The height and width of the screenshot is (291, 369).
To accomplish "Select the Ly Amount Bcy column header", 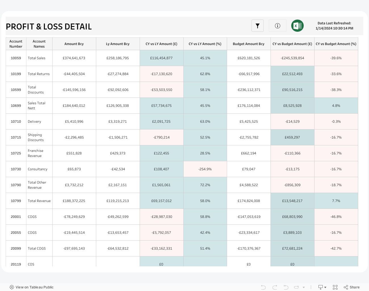I will [118, 44].
